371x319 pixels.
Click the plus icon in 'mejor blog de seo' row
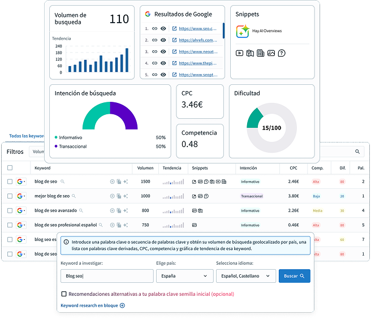click(112, 196)
